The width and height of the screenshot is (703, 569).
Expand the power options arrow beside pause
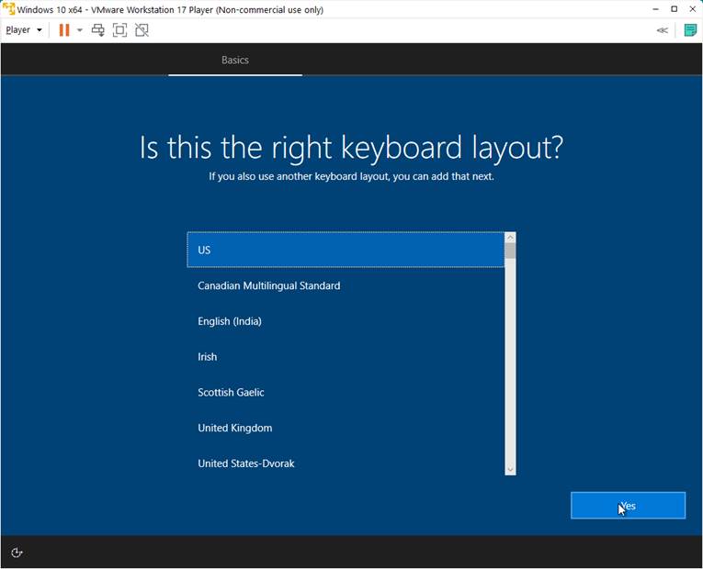click(x=80, y=30)
